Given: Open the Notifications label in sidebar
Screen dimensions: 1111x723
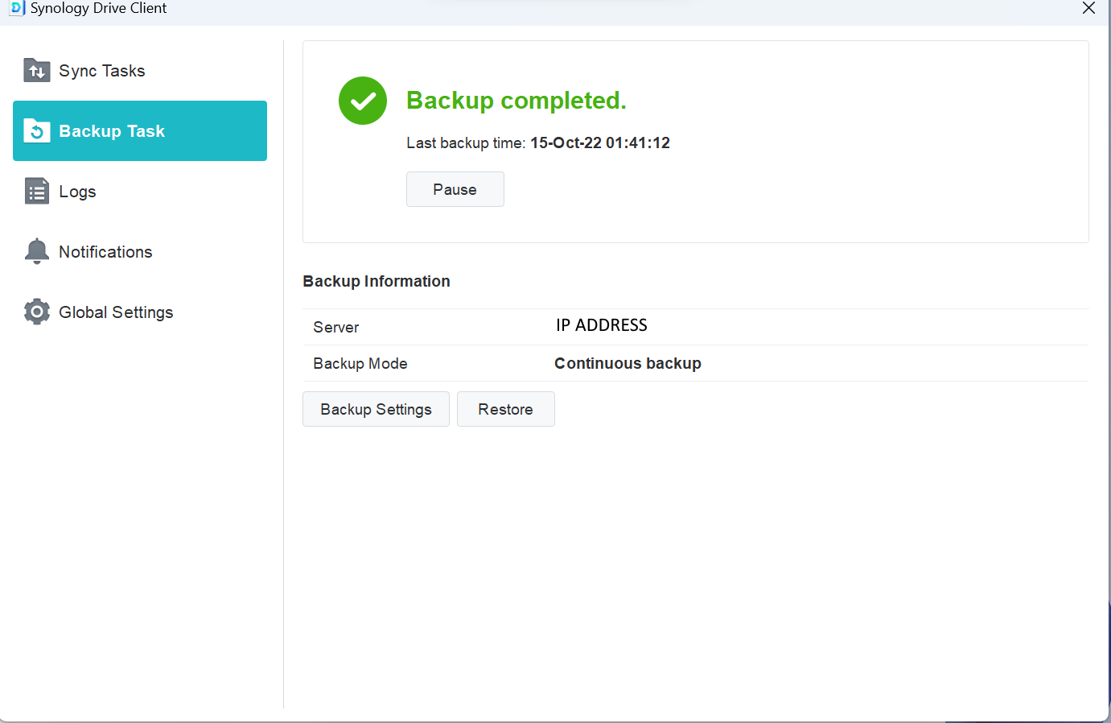Looking at the screenshot, I should pos(105,252).
